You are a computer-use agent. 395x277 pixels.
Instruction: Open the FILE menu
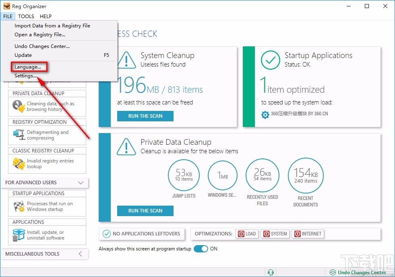click(x=8, y=17)
